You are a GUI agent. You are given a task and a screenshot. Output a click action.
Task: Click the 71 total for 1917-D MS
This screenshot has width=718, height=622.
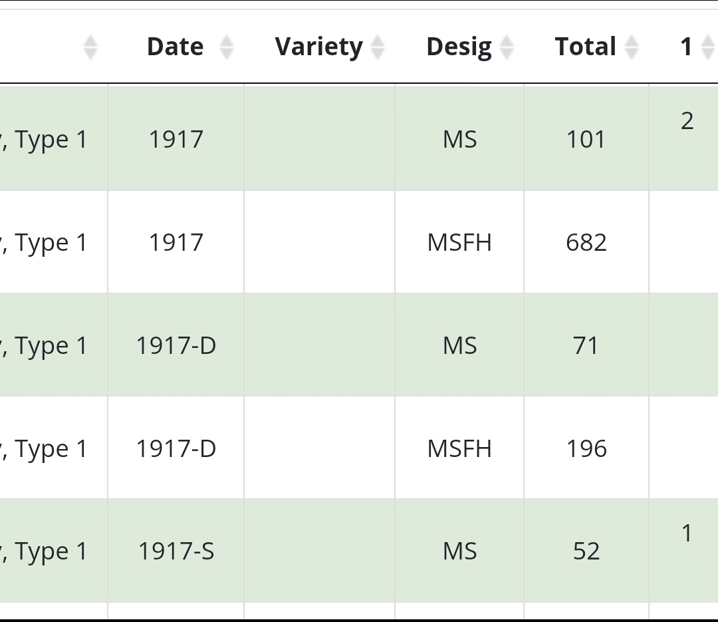(x=586, y=346)
